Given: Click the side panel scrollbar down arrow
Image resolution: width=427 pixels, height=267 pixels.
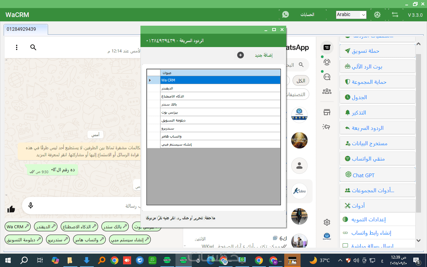Looking at the screenshot, I should [418, 240].
